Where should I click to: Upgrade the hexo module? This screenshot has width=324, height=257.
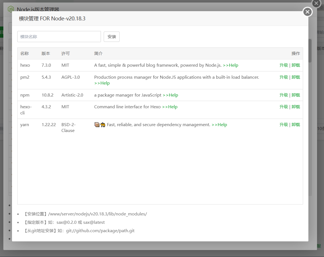pyautogui.click(x=284, y=65)
